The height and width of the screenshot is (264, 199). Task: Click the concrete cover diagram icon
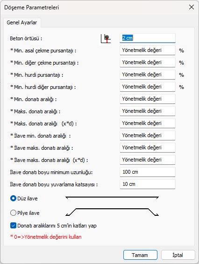[x=106, y=38]
